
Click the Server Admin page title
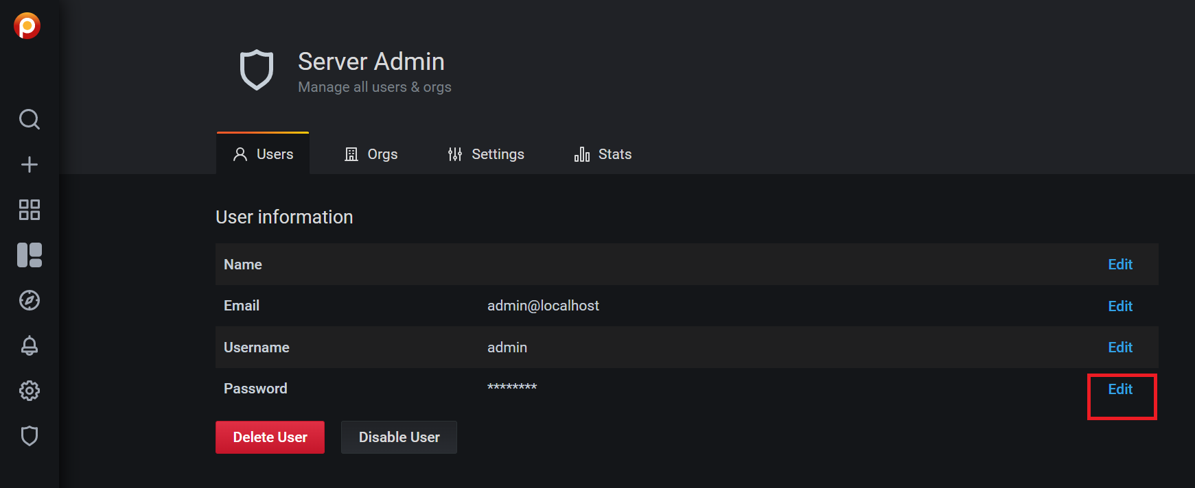[371, 62]
